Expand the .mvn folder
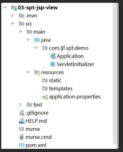 12,16
